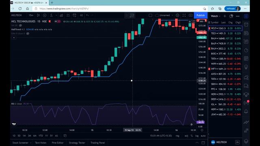Open the candlestick chart style selector

click(x=38, y=15)
